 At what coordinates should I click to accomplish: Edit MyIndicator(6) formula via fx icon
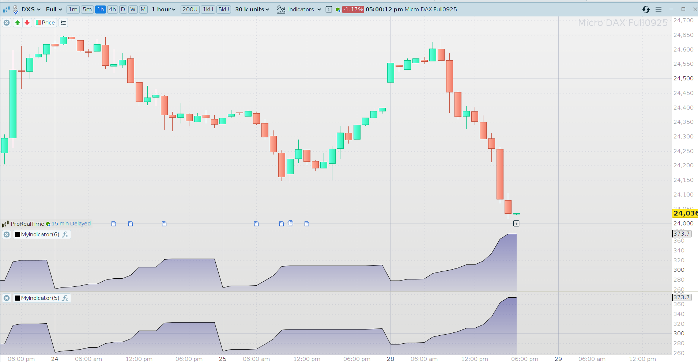pyautogui.click(x=65, y=235)
